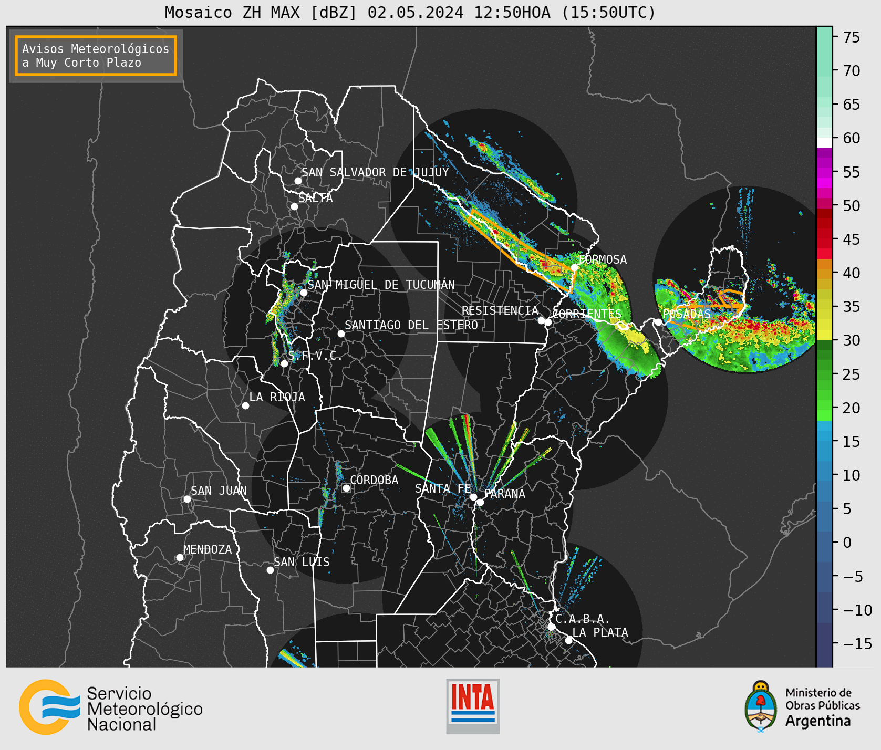
Task: Click the INTA logo
Action: click(473, 706)
